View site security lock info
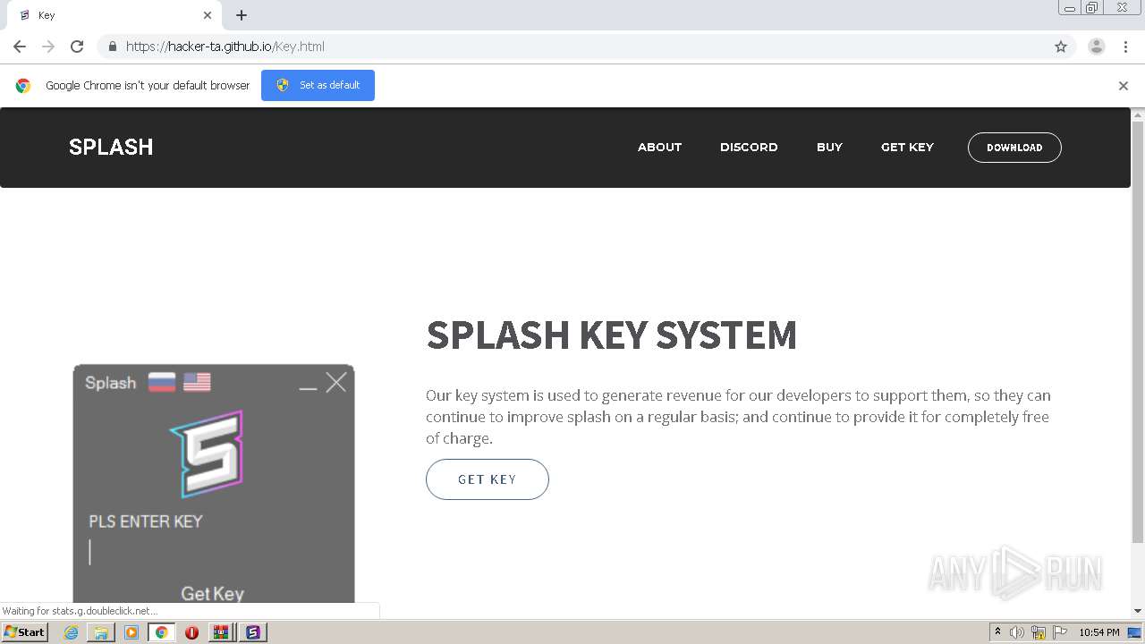1145x644 pixels. 112,47
